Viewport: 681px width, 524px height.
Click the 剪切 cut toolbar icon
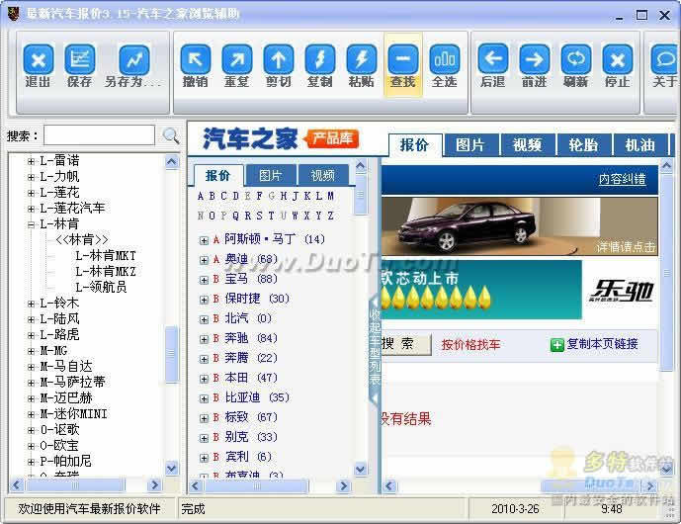(x=279, y=59)
